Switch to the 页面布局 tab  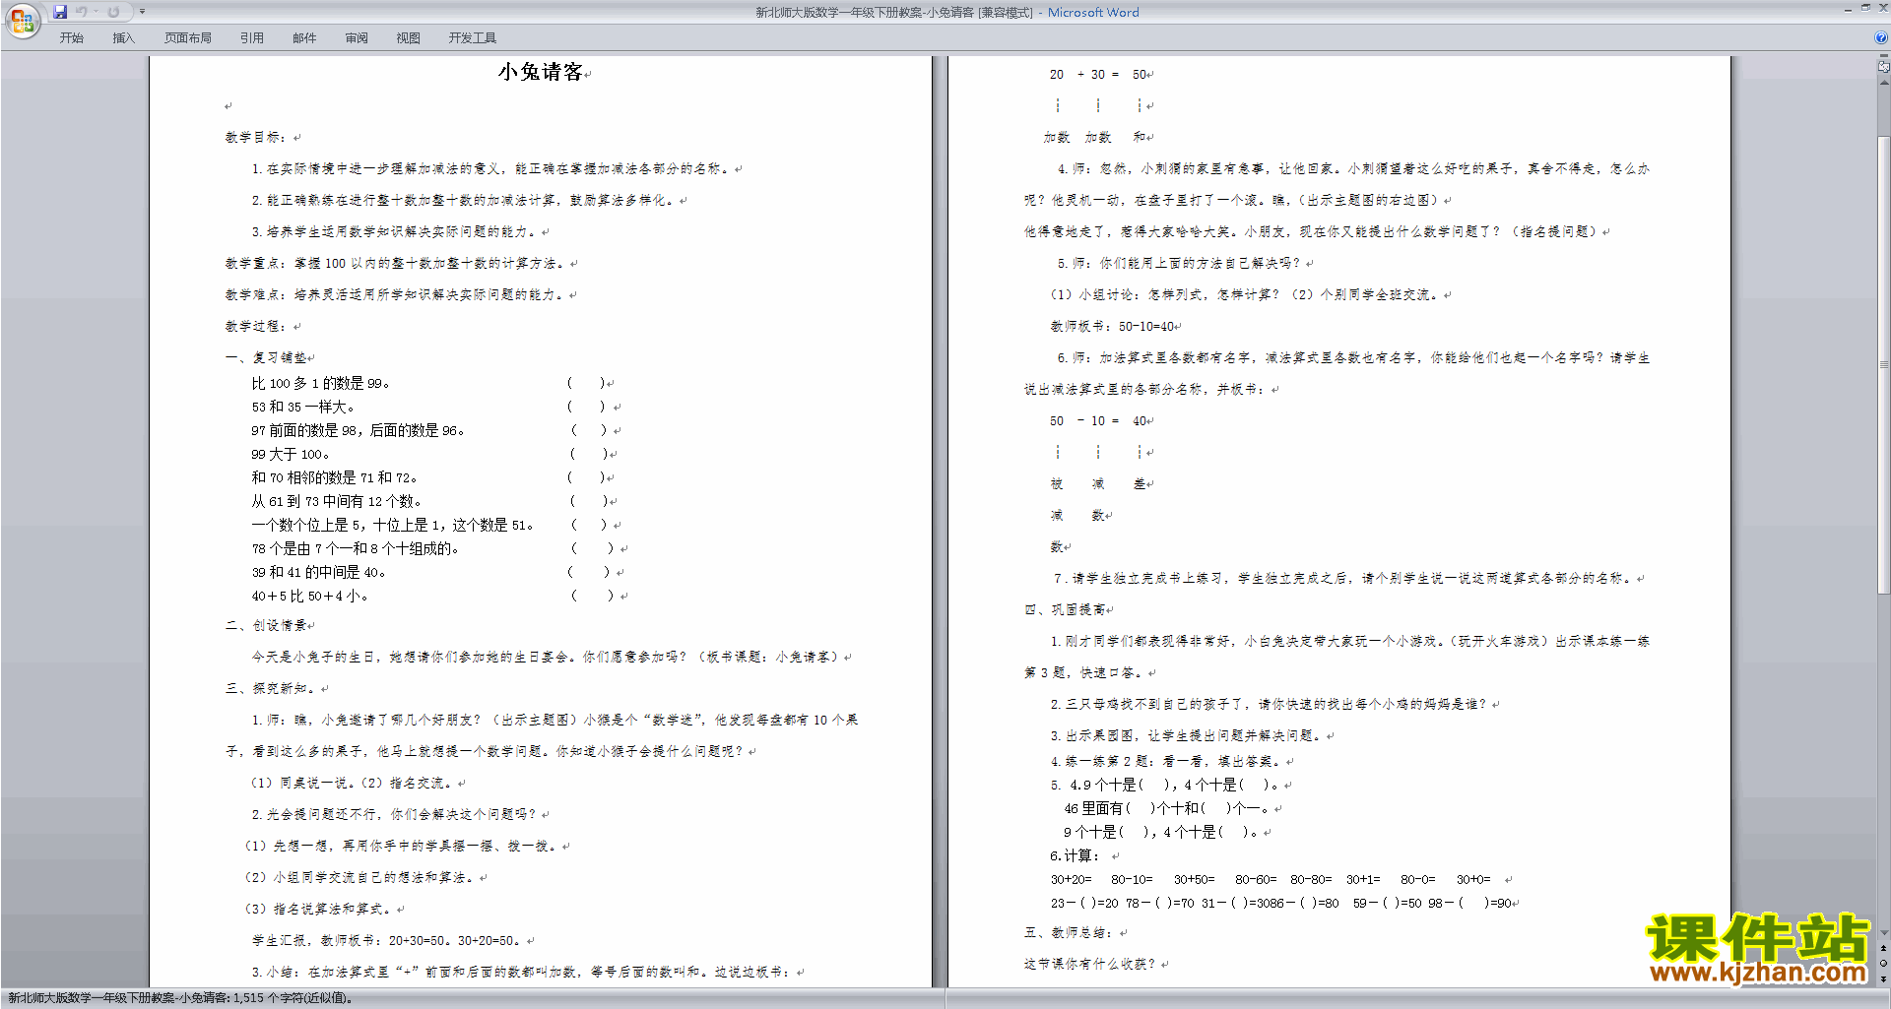point(188,38)
